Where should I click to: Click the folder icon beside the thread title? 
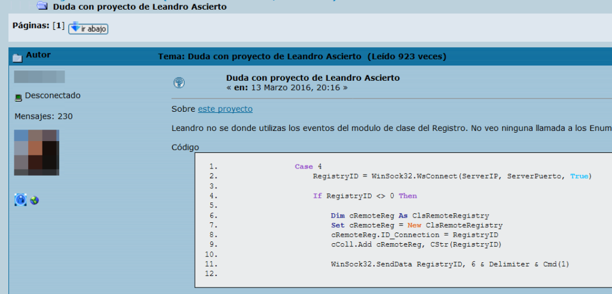(x=42, y=6)
